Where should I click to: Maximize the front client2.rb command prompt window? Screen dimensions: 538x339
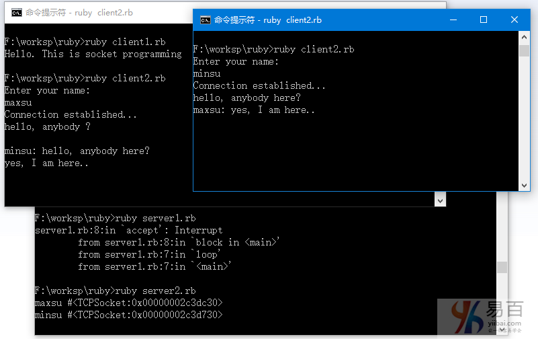[x=484, y=20]
